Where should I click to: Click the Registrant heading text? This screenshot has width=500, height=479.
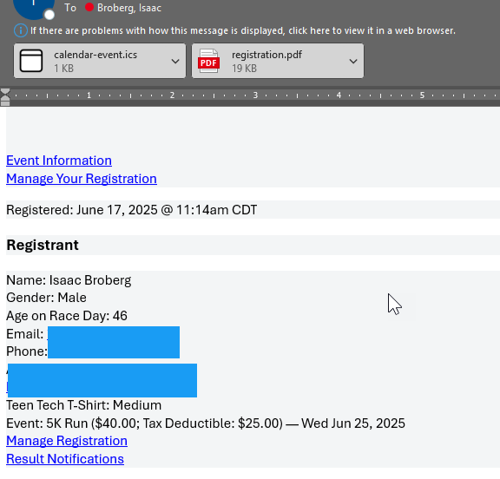[x=43, y=245]
